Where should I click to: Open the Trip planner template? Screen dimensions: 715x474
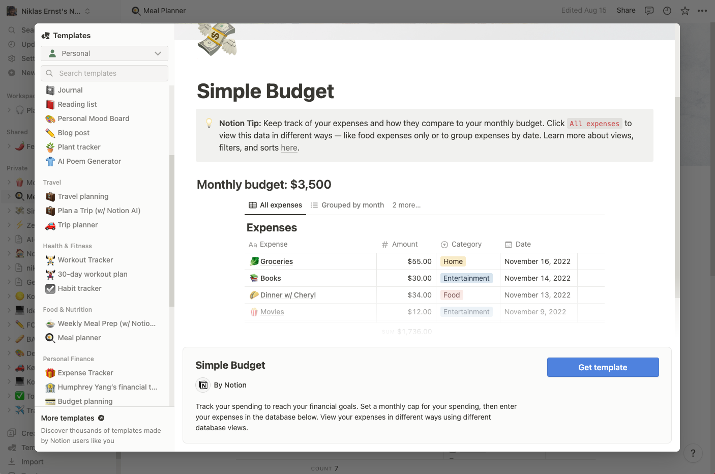click(x=104, y=225)
